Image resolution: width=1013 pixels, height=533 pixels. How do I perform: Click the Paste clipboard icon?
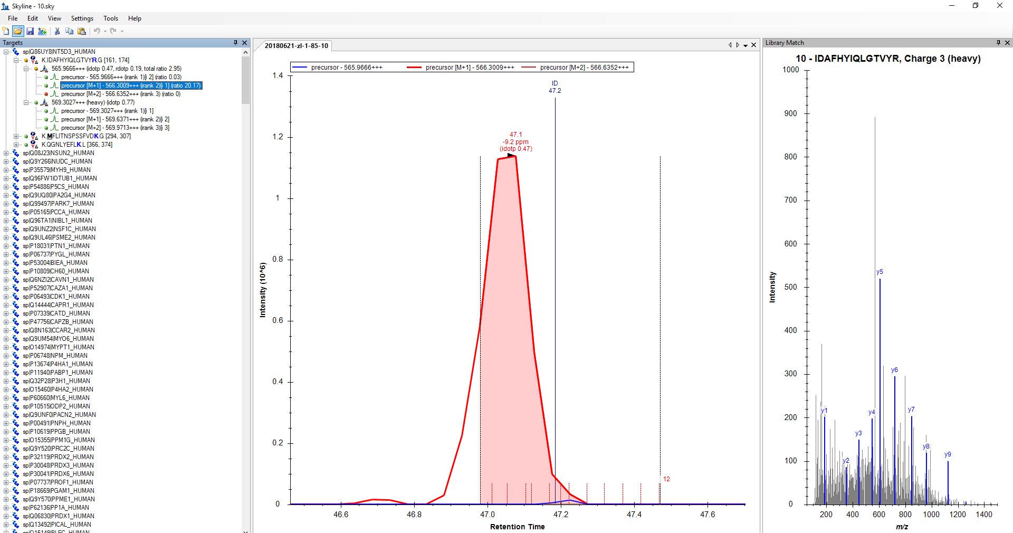pos(81,31)
